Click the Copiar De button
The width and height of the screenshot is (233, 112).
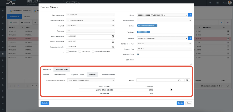click(x=45, y=103)
